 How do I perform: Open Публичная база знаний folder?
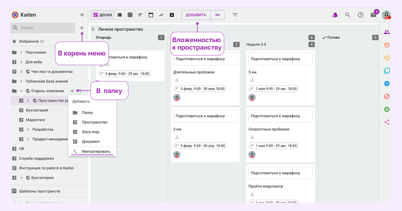(47, 81)
